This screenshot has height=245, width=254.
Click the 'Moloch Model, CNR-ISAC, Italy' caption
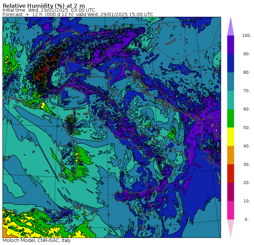37,240
